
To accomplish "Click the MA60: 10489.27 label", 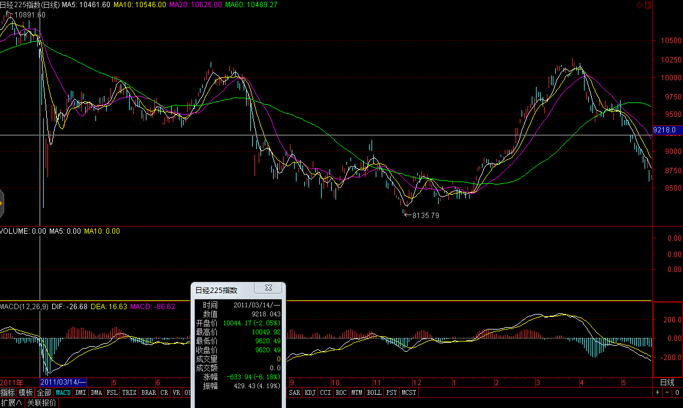I will coord(251,5).
